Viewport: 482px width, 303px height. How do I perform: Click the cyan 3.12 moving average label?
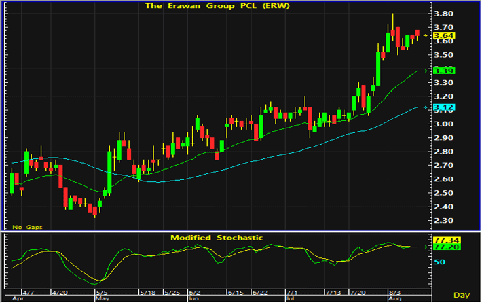coord(444,107)
